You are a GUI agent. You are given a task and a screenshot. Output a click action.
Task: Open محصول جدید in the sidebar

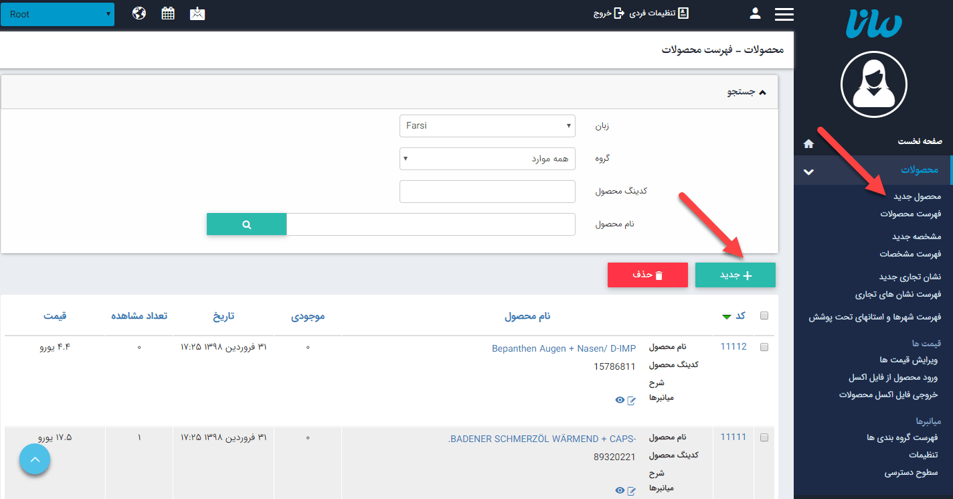tap(917, 196)
